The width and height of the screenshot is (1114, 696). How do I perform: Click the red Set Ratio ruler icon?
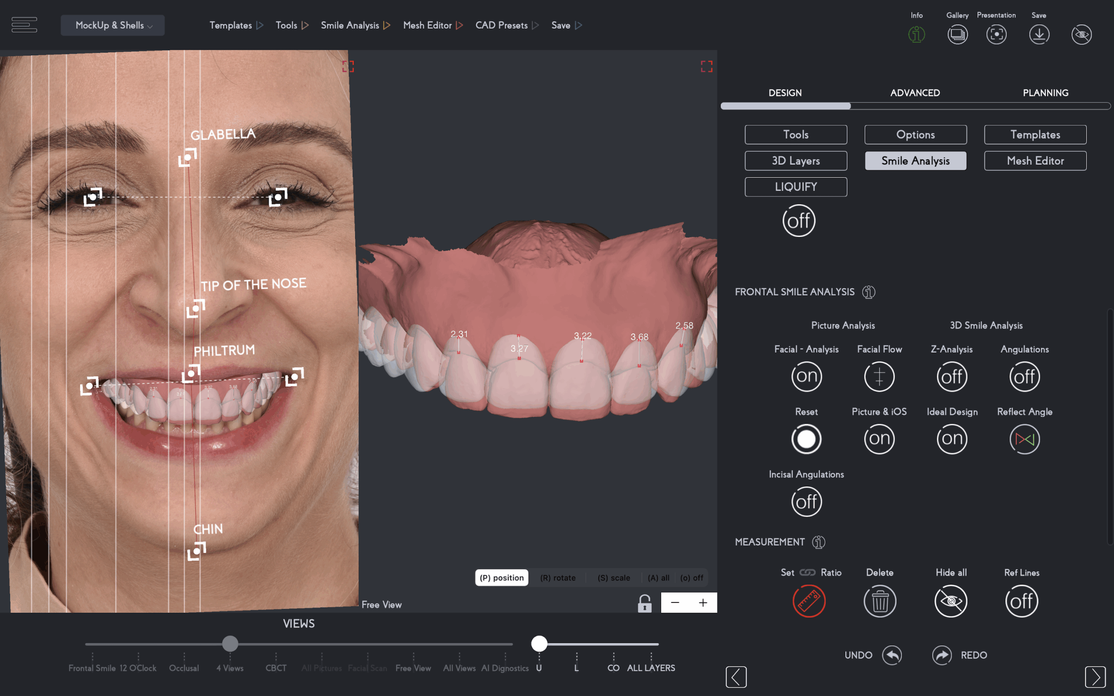coord(809,601)
